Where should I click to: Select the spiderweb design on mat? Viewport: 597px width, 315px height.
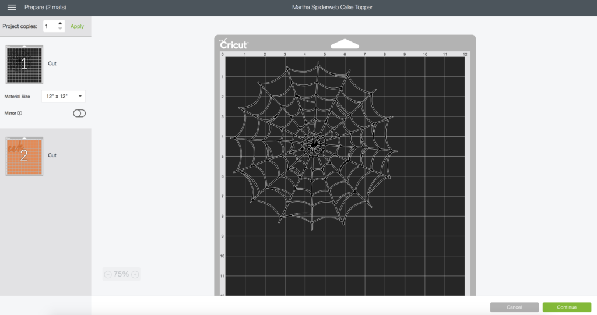pos(314,146)
